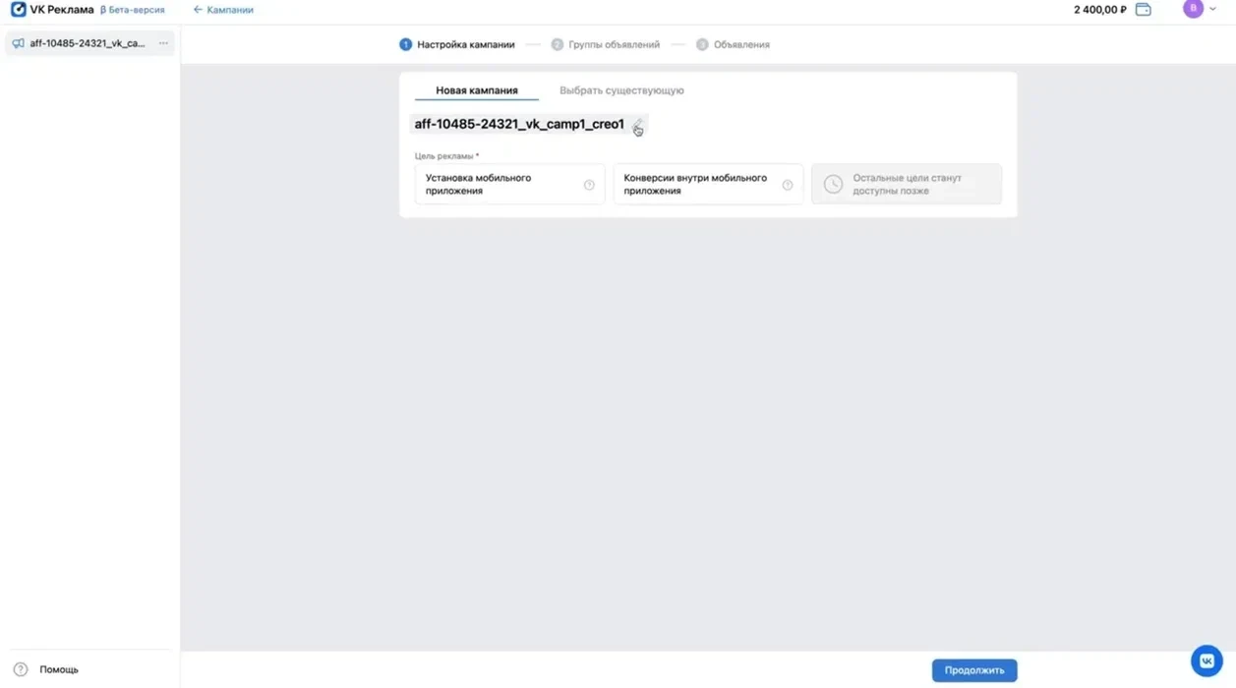Click campaign name aff-10485-24321_vk_camp1_creo1
The image size is (1236, 688).
tap(519, 125)
